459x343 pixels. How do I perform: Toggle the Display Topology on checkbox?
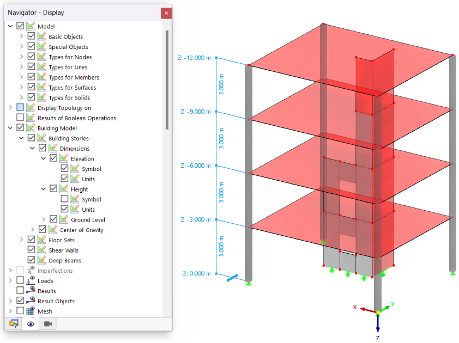tap(20, 108)
